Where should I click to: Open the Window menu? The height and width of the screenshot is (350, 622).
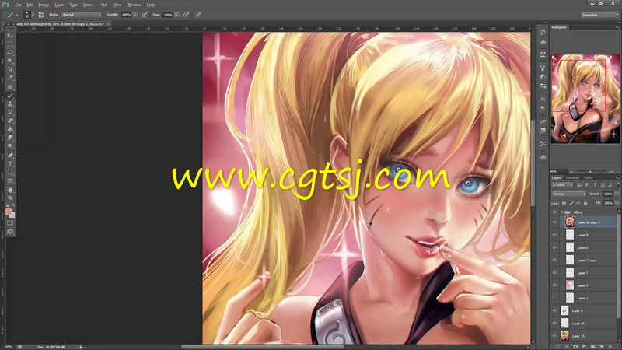[134, 5]
